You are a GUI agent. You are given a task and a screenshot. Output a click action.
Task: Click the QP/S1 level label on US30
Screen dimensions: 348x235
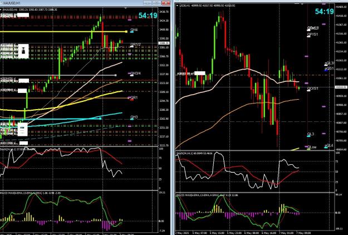(312, 35)
